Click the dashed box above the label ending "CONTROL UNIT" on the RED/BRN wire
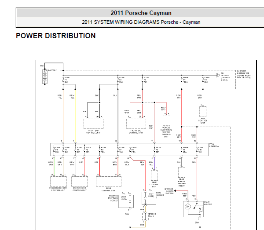The image size is (264, 230). [202, 112]
